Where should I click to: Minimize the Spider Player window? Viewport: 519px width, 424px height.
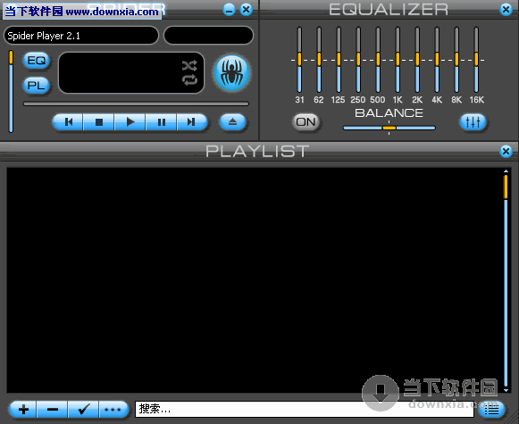coord(229,10)
